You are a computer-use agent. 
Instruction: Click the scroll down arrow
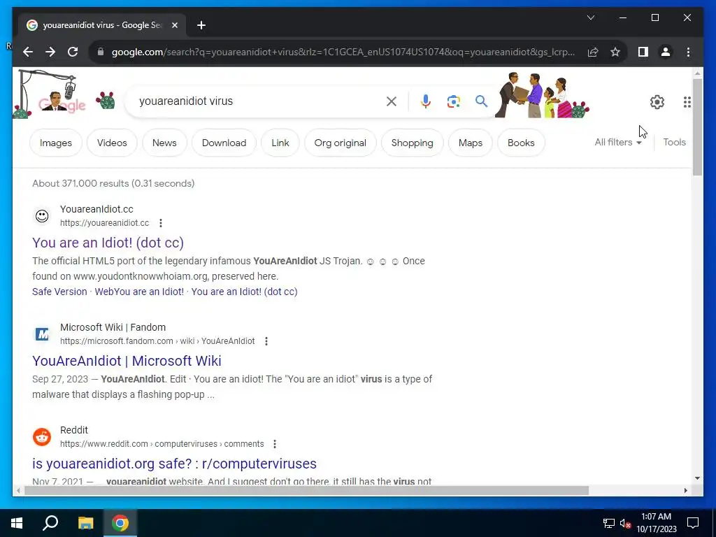(697, 478)
